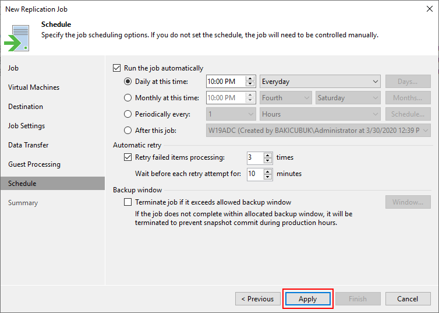
Task: Uncheck Run the job automatically
Action: click(x=117, y=68)
